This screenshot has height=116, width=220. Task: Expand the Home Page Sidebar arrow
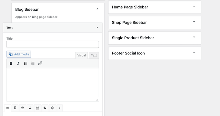[x=194, y=6]
